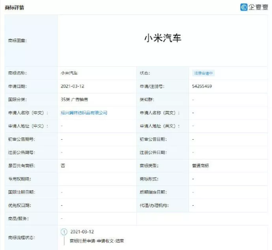Click the Qichacha logo icon
The width and height of the screenshot is (272, 250).
244,7
